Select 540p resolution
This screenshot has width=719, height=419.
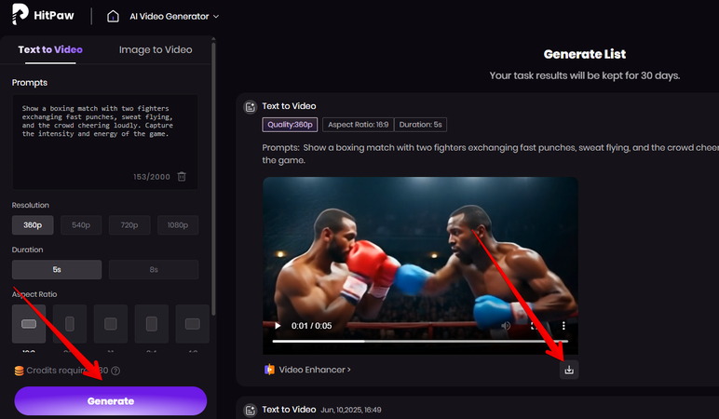(x=81, y=225)
